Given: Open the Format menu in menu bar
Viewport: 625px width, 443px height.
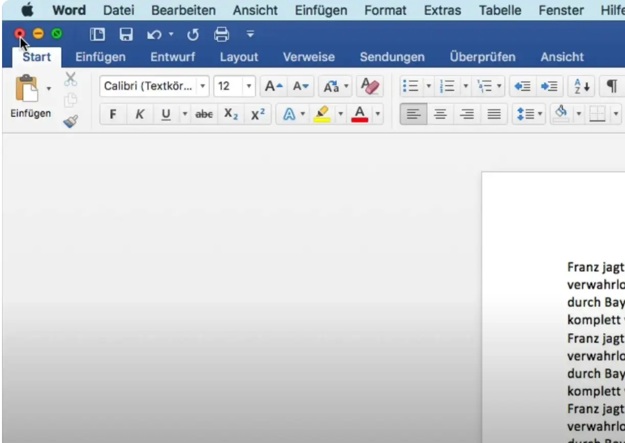Looking at the screenshot, I should [385, 10].
